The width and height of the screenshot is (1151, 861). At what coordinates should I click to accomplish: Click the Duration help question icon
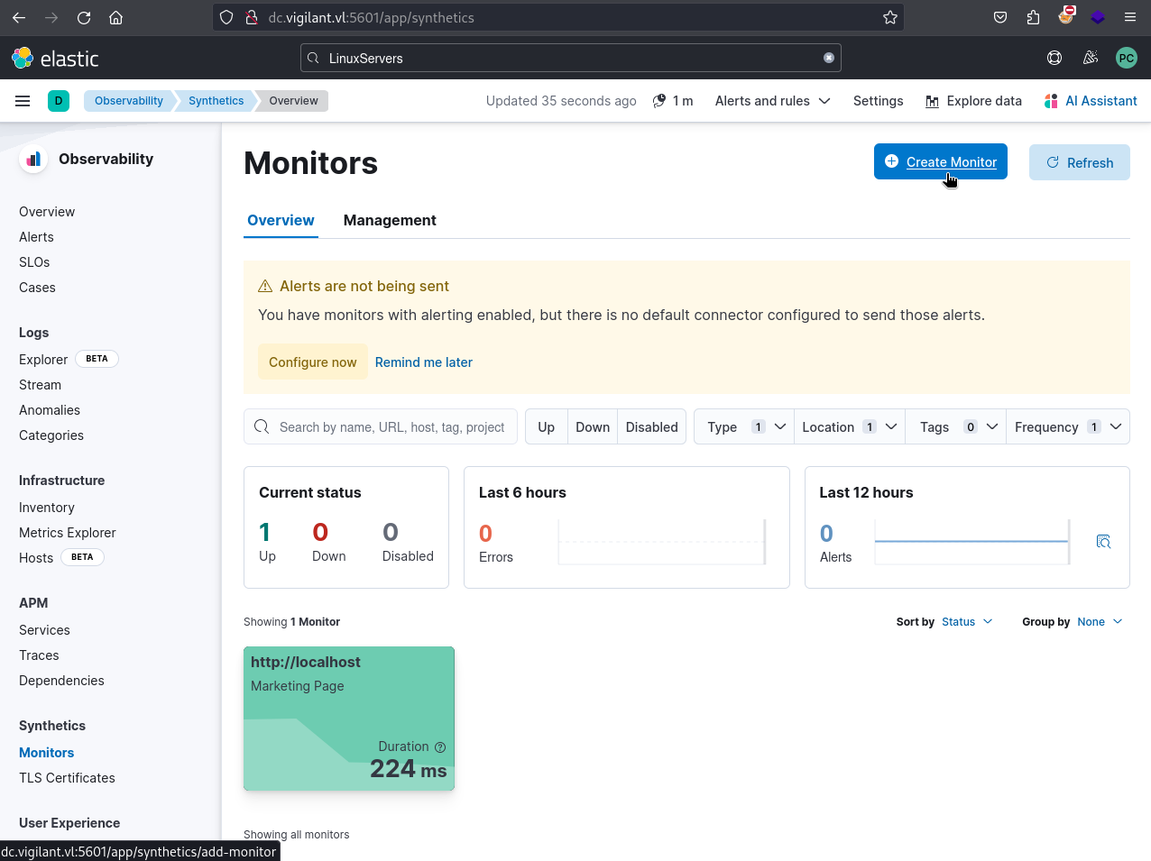(x=440, y=747)
